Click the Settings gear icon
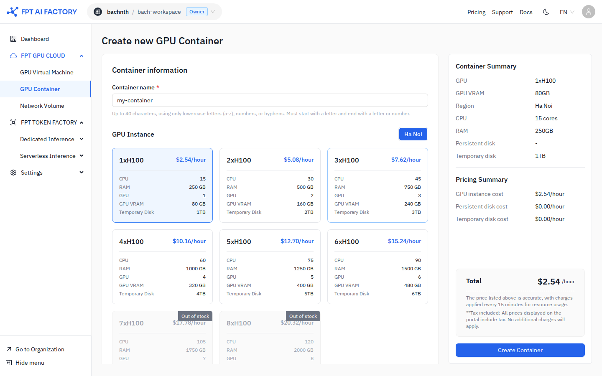 pyautogui.click(x=13, y=173)
